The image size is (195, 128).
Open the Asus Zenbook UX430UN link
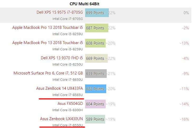[61, 119]
